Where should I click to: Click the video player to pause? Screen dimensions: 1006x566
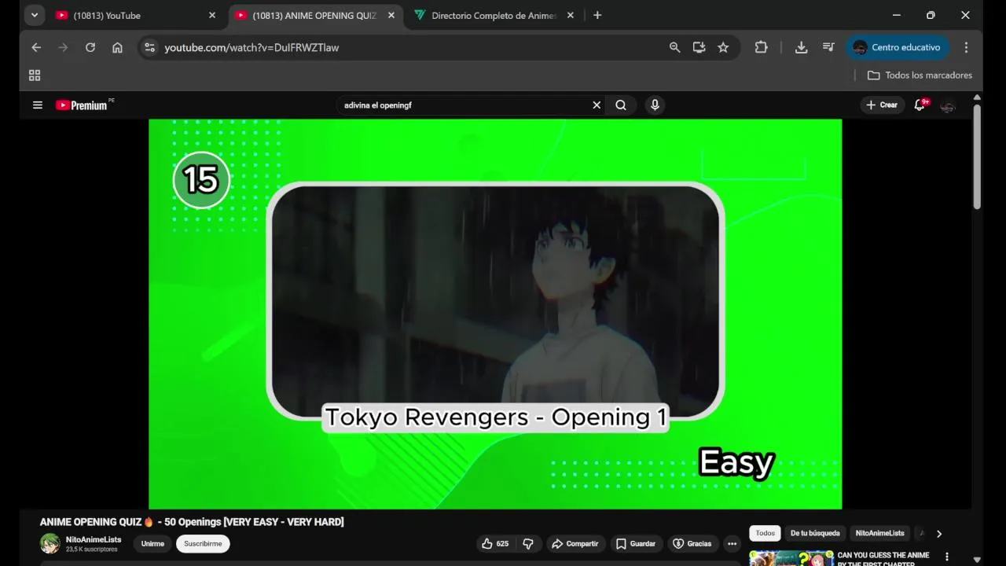click(495, 314)
